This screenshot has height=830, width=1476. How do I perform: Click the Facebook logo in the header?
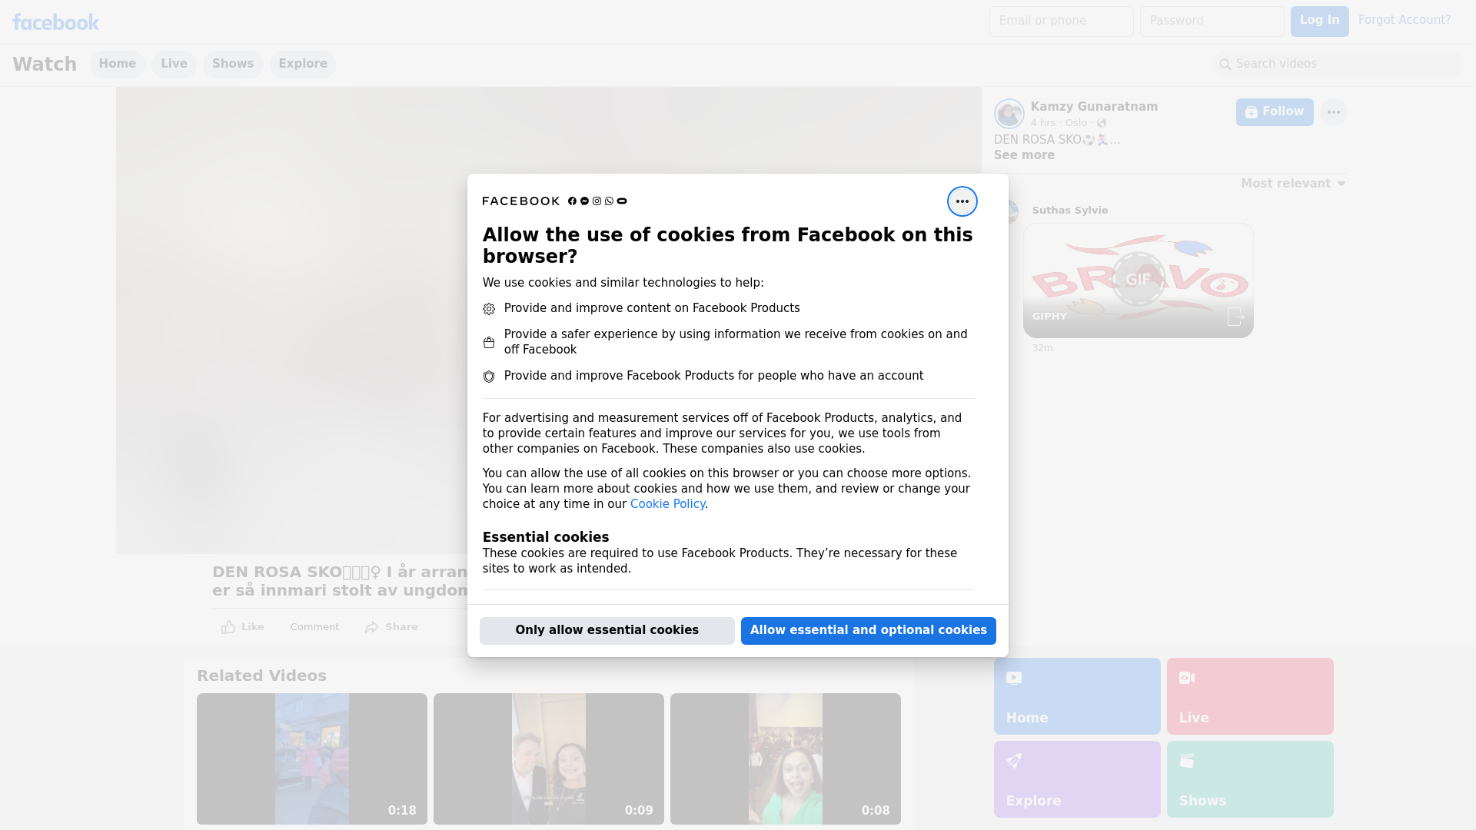pyautogui.click(x=55, y=22)
